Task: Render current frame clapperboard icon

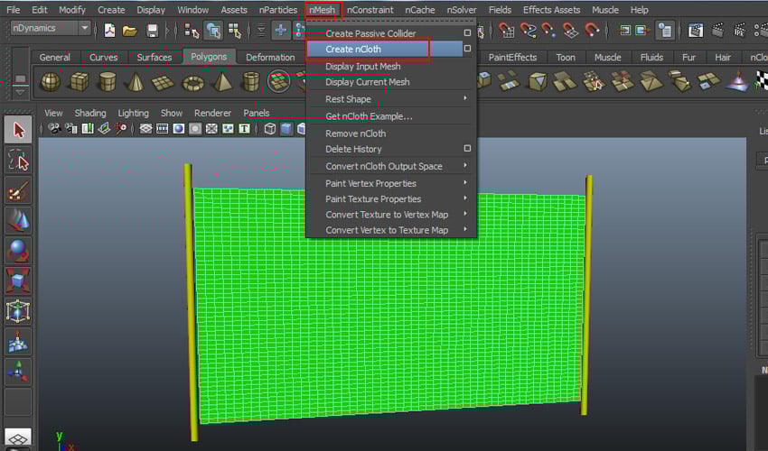Action: pyautogui.click(x=717, y=31)
